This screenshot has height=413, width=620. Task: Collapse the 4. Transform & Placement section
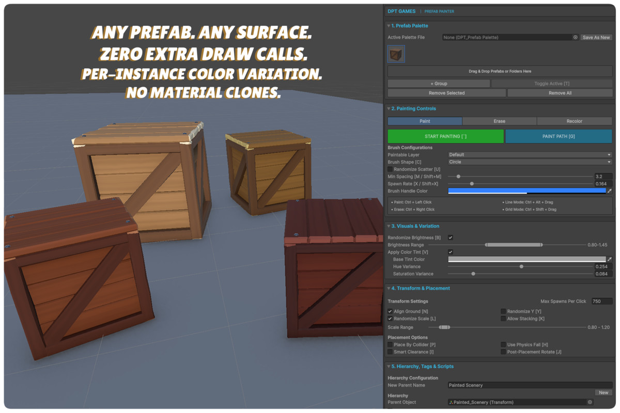pos(389,289)
